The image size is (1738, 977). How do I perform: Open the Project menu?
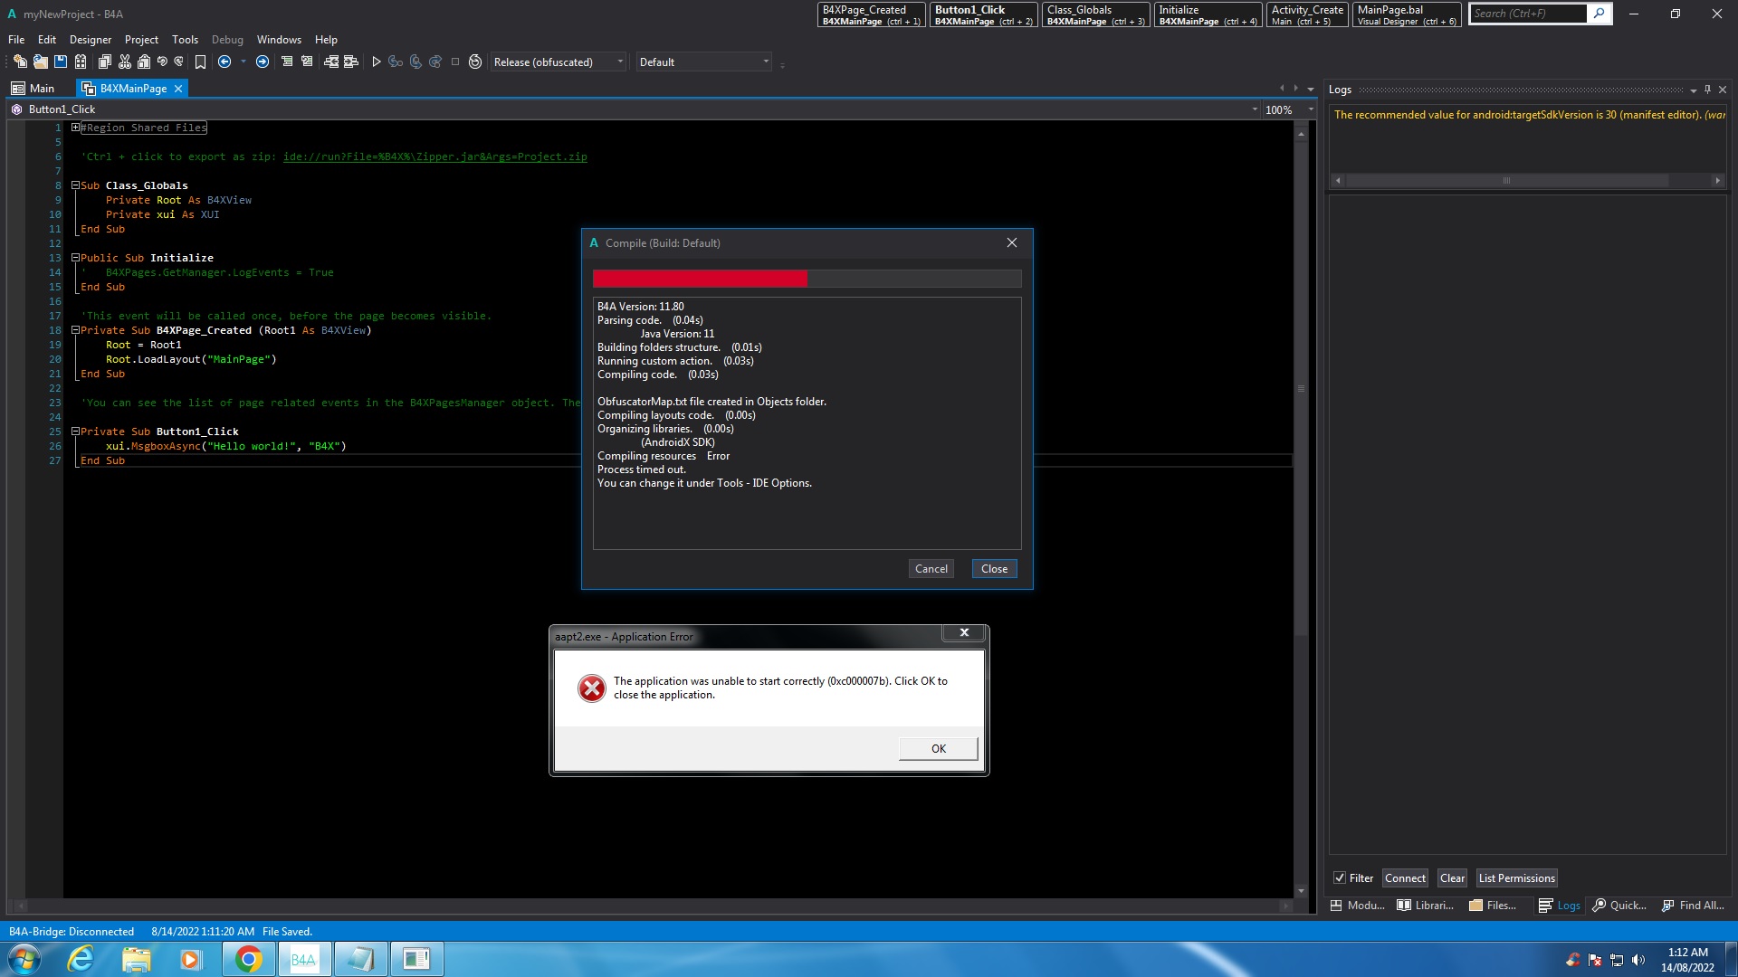141,39
